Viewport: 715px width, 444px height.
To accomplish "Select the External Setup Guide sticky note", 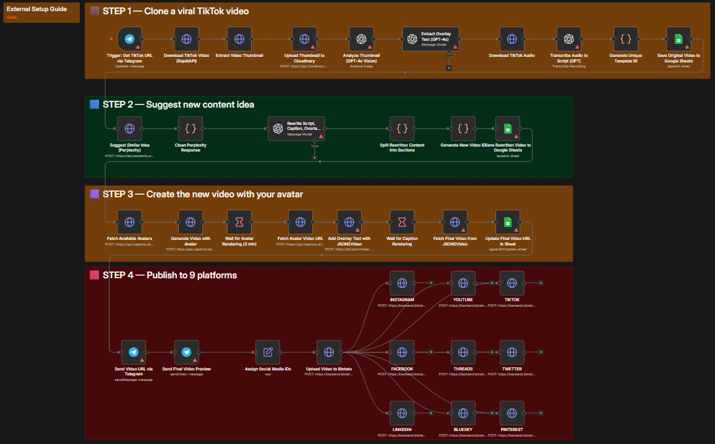I will tap(41, 12).
